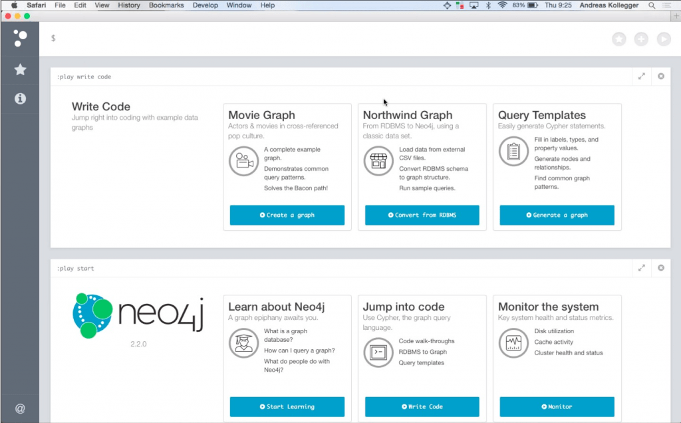Click the Bluetooth status icon
This screenshot has width=681, height=423.
pyautogui.click(x=488, y=5)
